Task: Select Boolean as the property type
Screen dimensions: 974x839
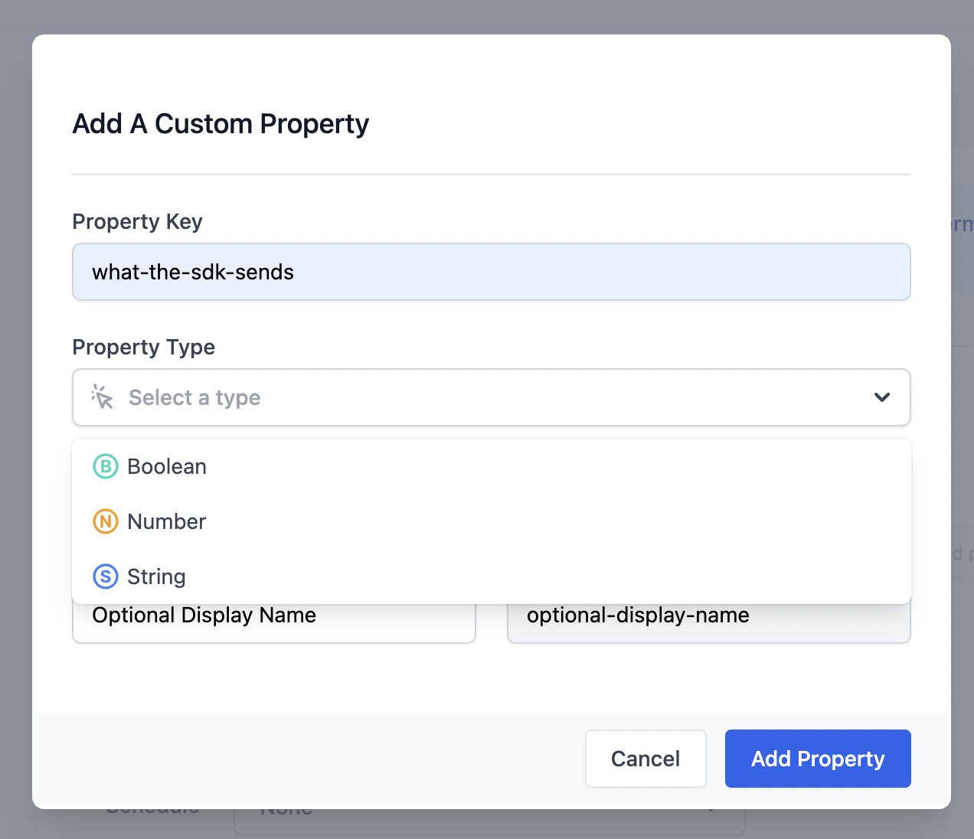Action: click(x=167, y=466)
